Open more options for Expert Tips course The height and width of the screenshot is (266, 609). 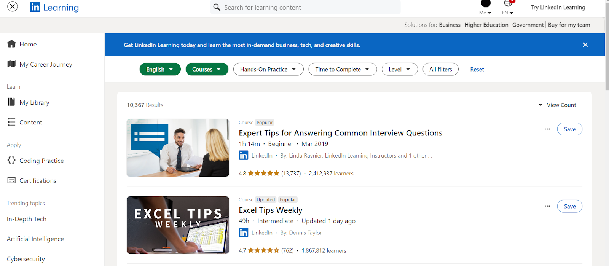(547, 129)
